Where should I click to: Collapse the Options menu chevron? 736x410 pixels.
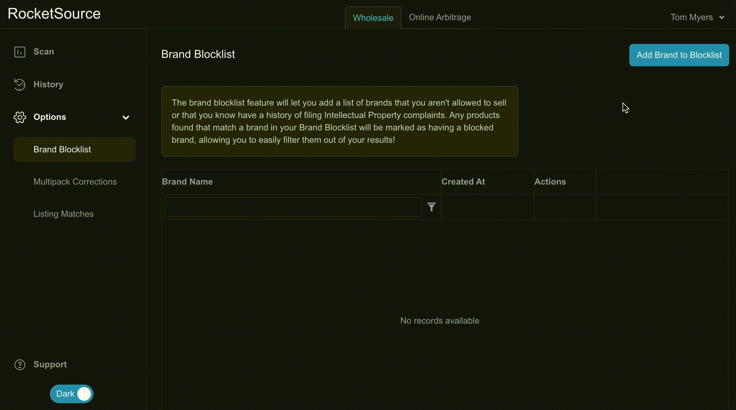coord(126,117)
